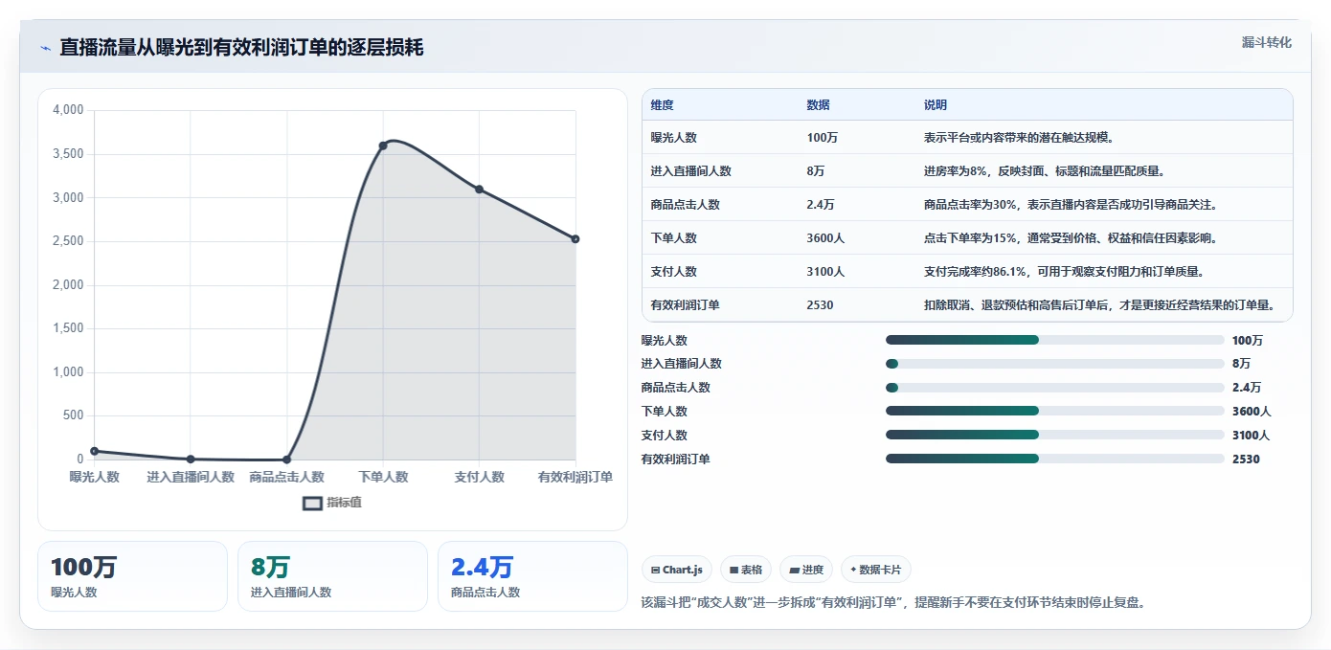Click the 3100人 value beside the progress bar
This screenshot has height=650, width=1331.
coord(1252,436)
